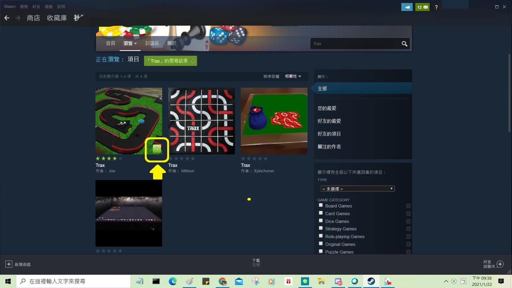Click the Workshop search input field
Viewport: 512px width, 288px height.
[356, 44]
